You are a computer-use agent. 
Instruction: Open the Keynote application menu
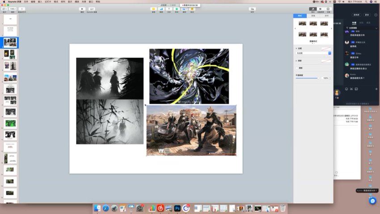click(x=14, y=2)
